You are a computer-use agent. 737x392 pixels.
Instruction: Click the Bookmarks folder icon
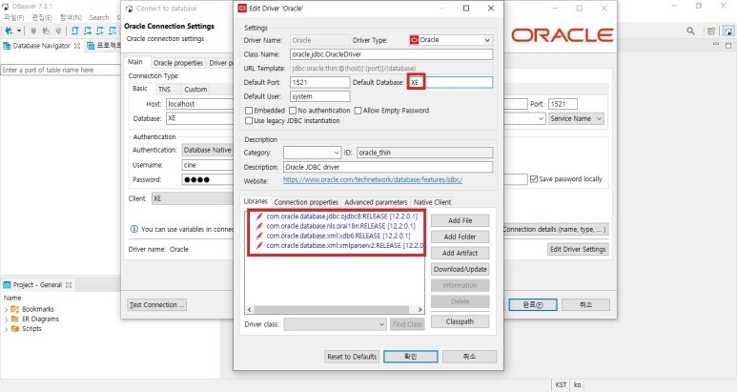coord(15,309)
